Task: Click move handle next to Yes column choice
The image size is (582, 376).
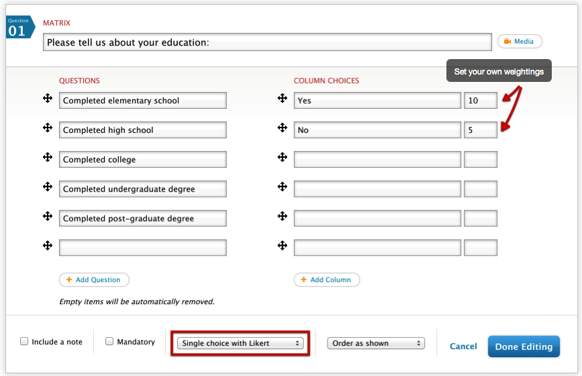Action: click(283, 99)
